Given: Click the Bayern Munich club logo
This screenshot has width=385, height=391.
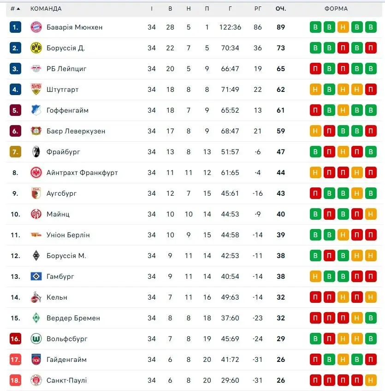Looking at the screenshot, I should (x=36, y=27).
